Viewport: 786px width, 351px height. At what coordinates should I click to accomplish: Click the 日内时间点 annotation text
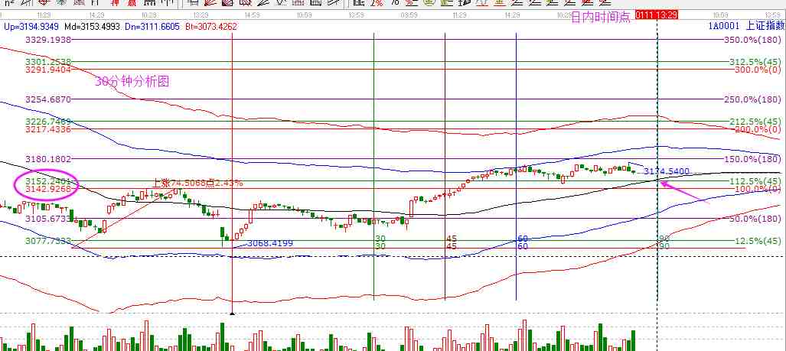coord(601,18)
